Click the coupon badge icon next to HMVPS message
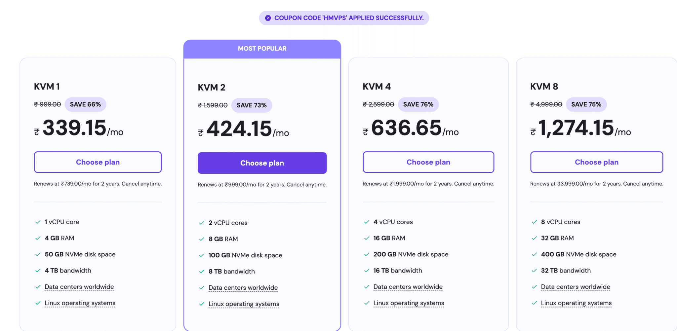 point(268,18)
